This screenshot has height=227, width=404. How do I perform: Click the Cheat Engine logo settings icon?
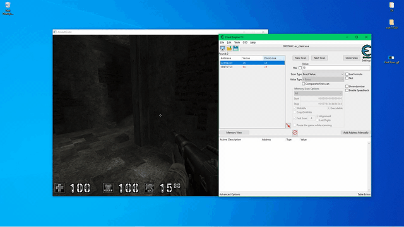point(366,51)
